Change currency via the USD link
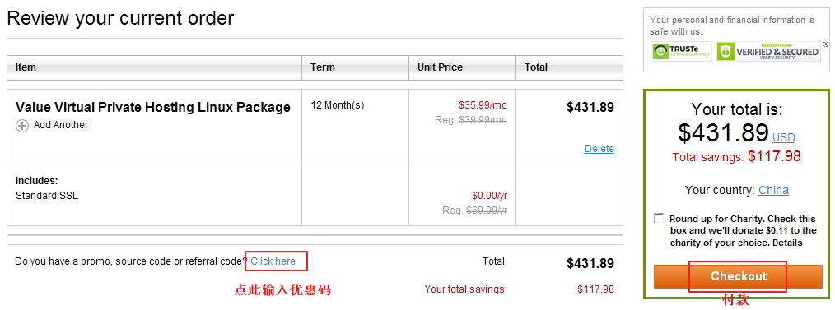The height and width of the screenshot is (310, 835). click(783, 137)
